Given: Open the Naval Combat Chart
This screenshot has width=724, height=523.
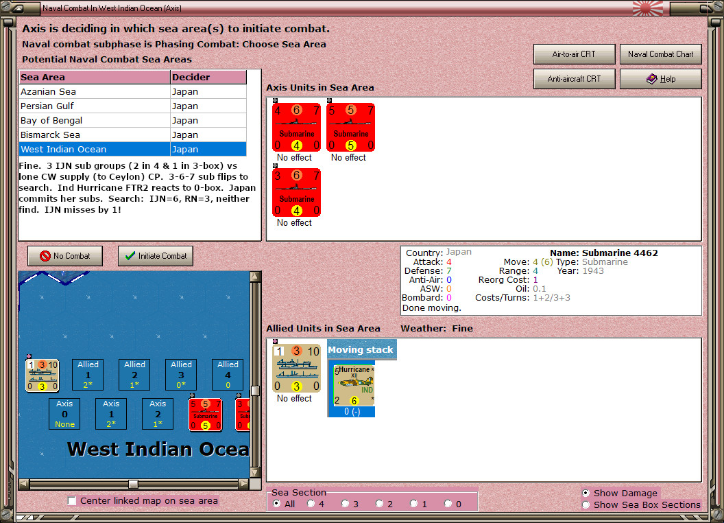Looking at the screenshot, I should (x=660, y=54).
